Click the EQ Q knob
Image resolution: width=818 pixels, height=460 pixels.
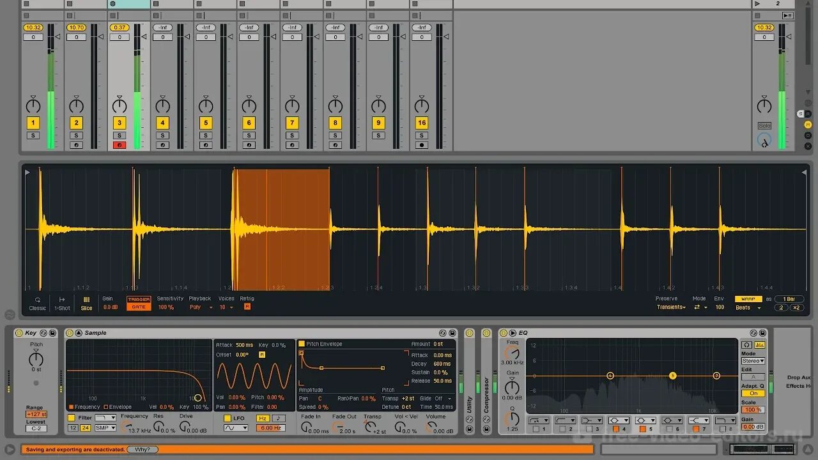pyautogui.click(x=512, y=419)
